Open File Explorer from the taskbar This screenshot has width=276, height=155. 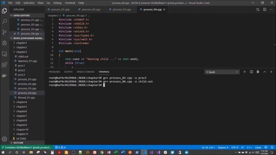pos(31,152)
